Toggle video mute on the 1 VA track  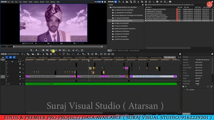(x=20, y=76)
